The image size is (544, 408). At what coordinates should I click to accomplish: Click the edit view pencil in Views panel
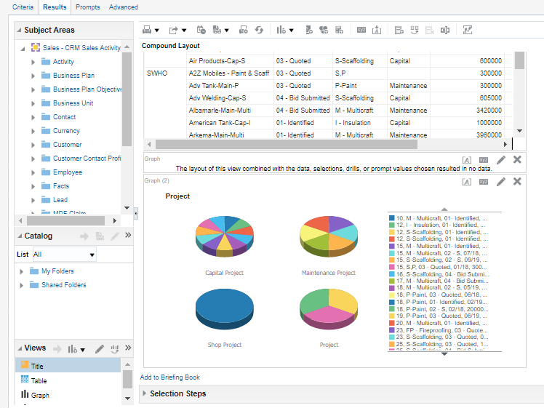click(x=100, y=349)
